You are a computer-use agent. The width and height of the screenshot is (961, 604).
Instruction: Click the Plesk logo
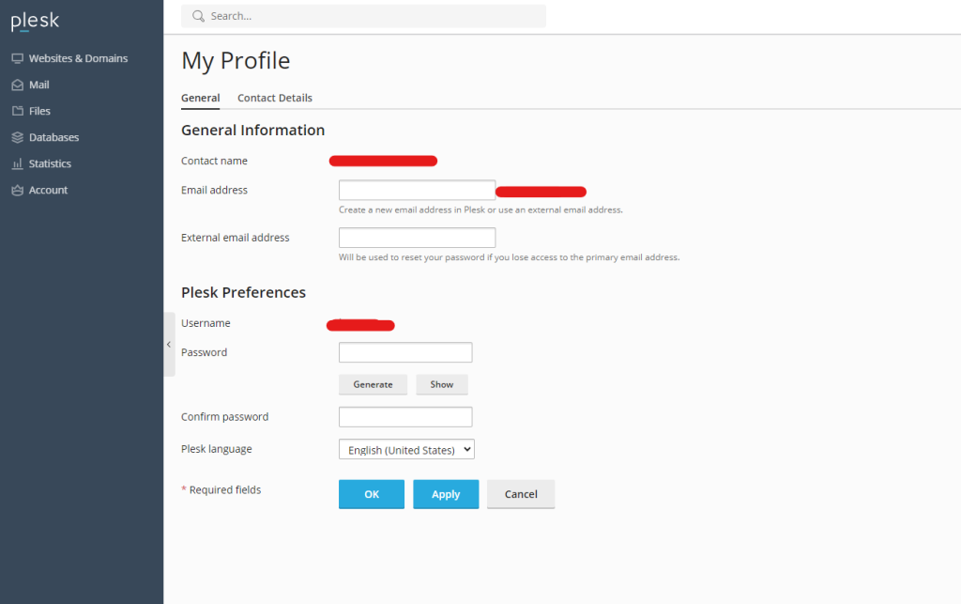35,22
